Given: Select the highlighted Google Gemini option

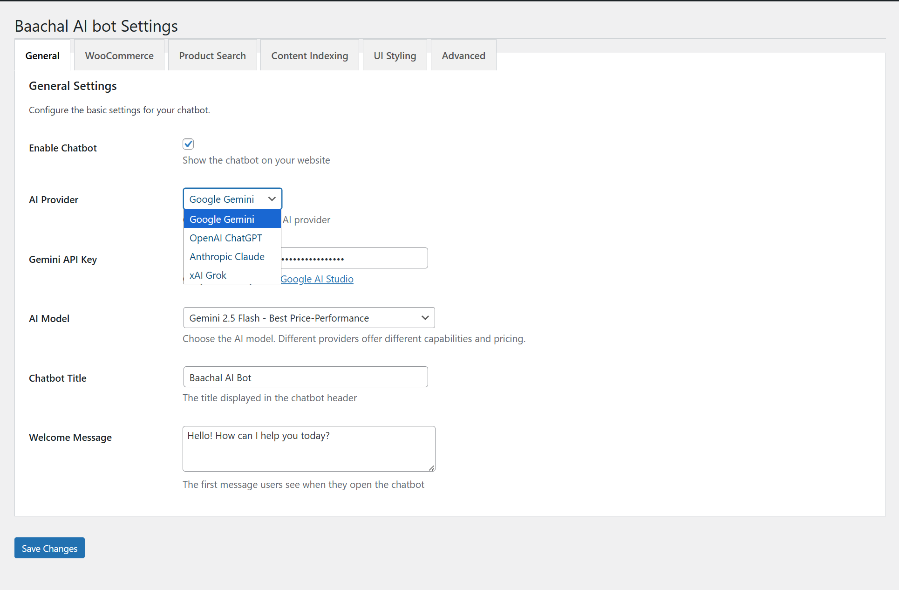Looking at the screenshot, I should coord(222,219).
